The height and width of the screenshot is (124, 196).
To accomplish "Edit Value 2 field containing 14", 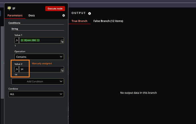I will tap(40, 69).
